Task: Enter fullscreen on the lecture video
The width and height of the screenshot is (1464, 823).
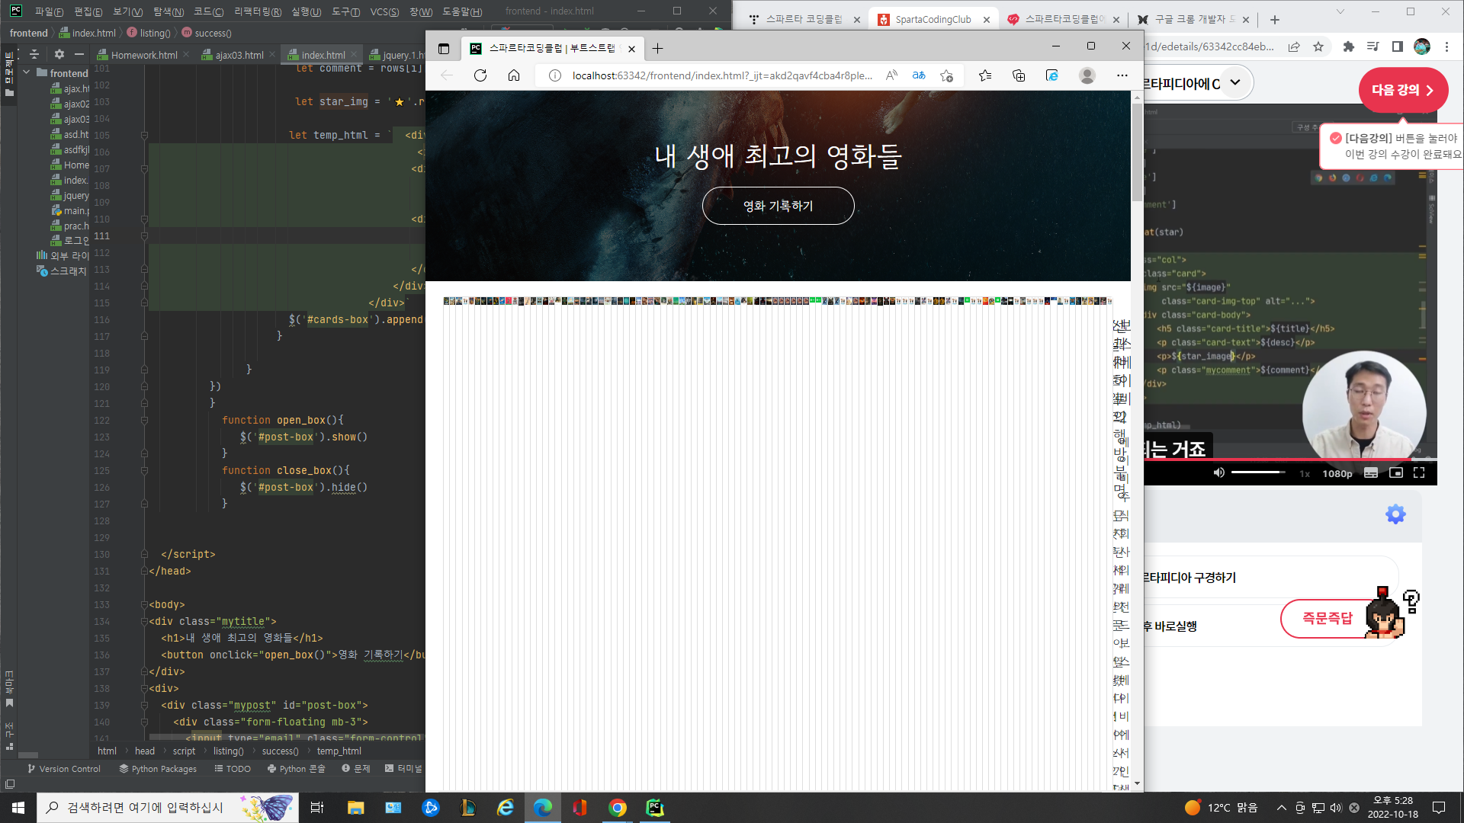Action: 1419,472
